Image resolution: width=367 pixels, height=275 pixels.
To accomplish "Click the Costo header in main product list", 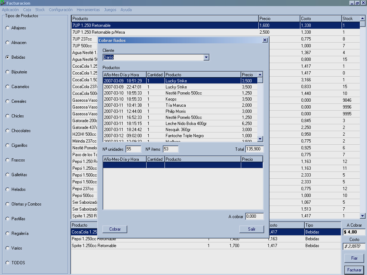I will (x=321, y=19).
